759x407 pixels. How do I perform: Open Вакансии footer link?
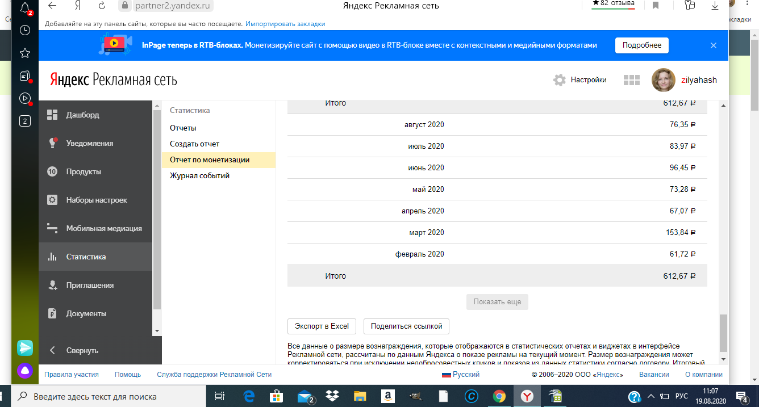[x=654, y=375]
